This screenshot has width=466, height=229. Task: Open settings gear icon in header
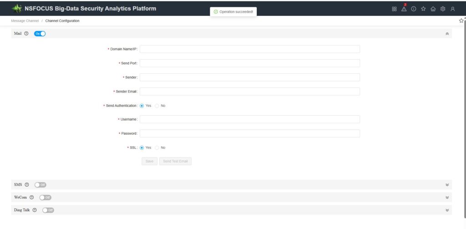(x=442, y=9)
